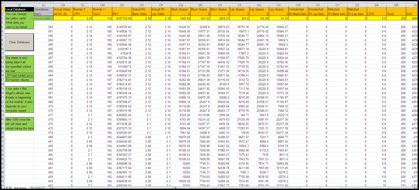Select column header DB
419x190 pixels.
(x=396, y=5)
